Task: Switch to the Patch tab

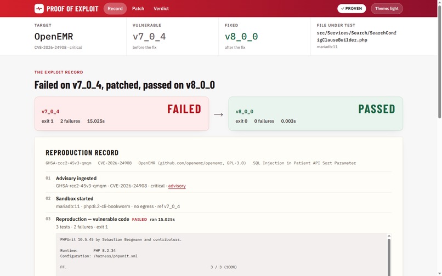Action: [138, 8]
